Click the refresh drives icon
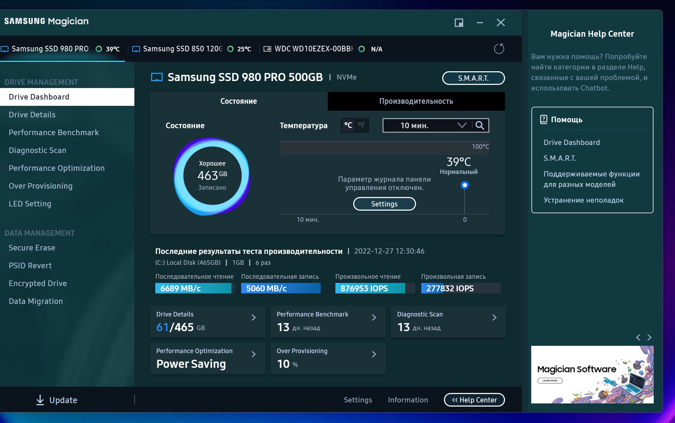 (499, 49)
